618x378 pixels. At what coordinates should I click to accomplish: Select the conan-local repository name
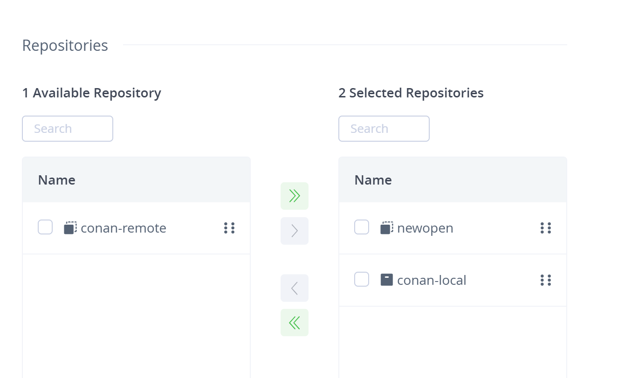[x=432, y=280]
